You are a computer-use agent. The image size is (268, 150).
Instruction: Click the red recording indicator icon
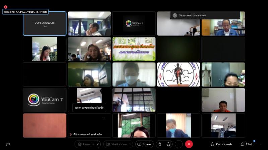click(5, 7)
